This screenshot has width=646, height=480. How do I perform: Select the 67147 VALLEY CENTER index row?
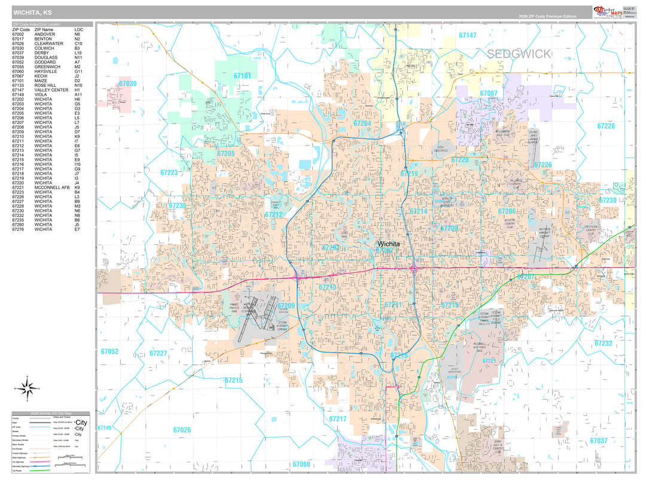[47, 90]
